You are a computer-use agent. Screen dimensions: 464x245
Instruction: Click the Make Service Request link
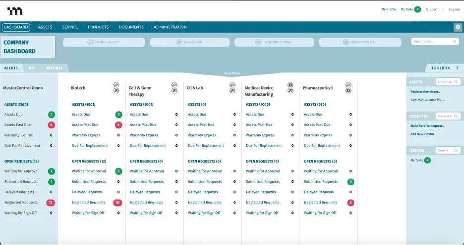point(427,126)
